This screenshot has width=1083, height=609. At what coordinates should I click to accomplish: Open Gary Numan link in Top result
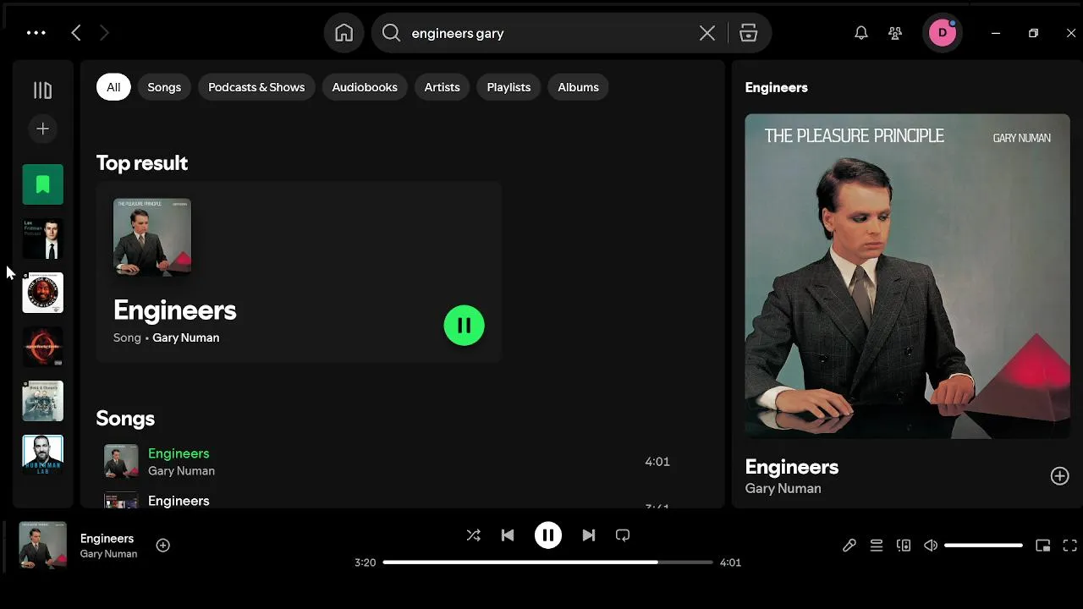point(186,337)
